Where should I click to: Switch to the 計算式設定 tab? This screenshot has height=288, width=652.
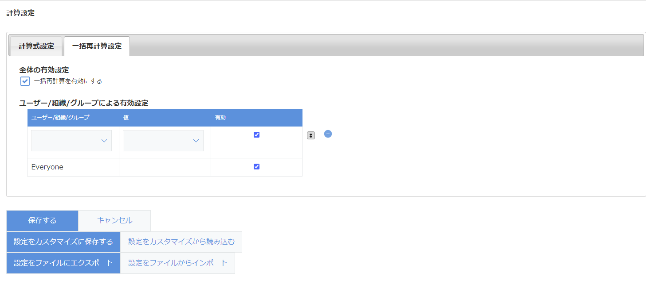click(36, 45)
